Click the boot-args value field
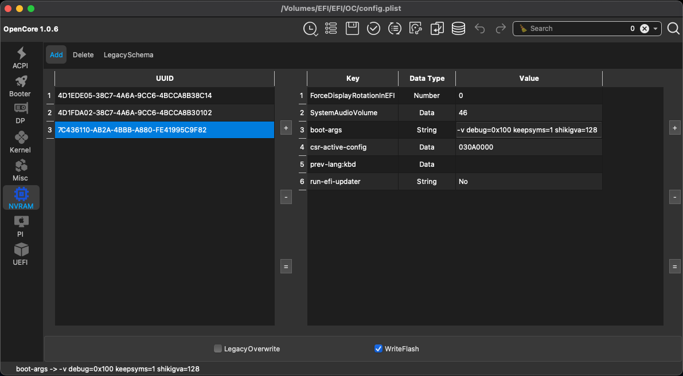Image resolution: width=683 pixels, height=376 pixels. (528, 130)
